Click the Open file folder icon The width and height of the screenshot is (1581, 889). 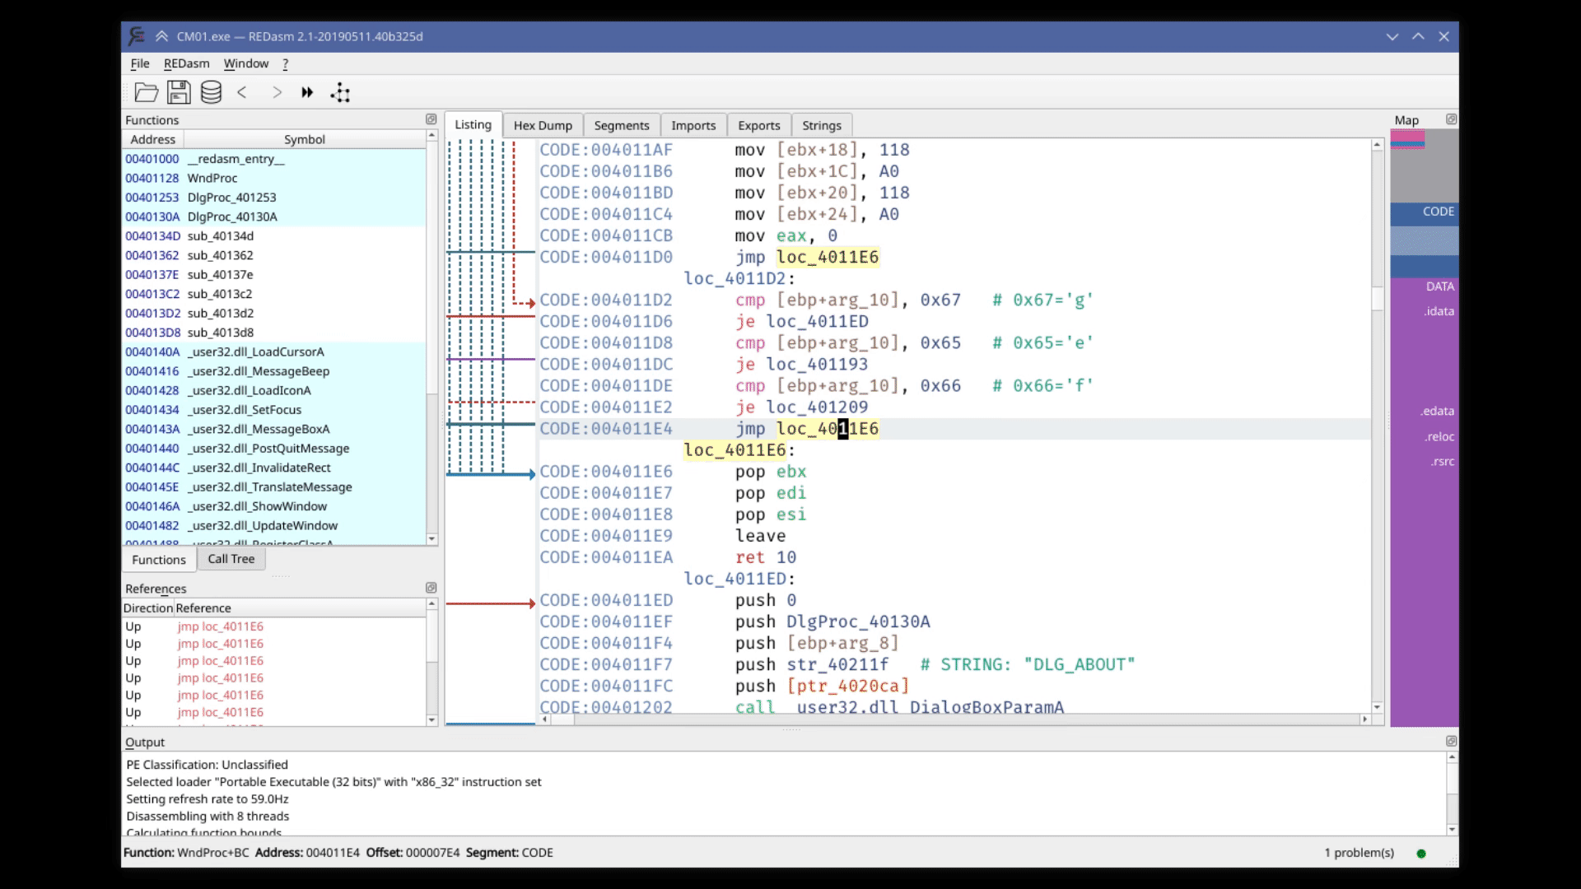146,93
